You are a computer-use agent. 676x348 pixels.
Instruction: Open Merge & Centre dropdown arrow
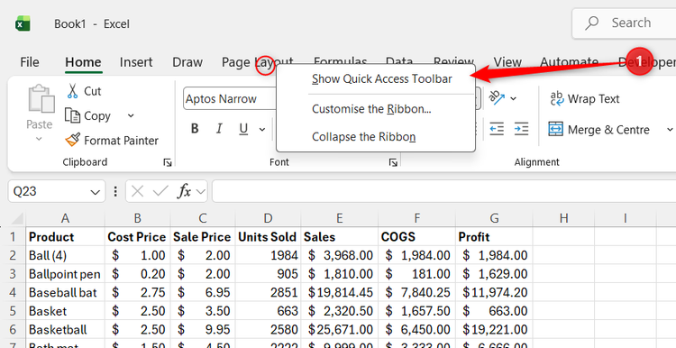(670, 129)
